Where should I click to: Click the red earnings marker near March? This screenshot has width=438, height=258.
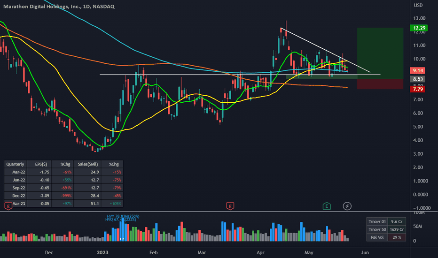230,206
